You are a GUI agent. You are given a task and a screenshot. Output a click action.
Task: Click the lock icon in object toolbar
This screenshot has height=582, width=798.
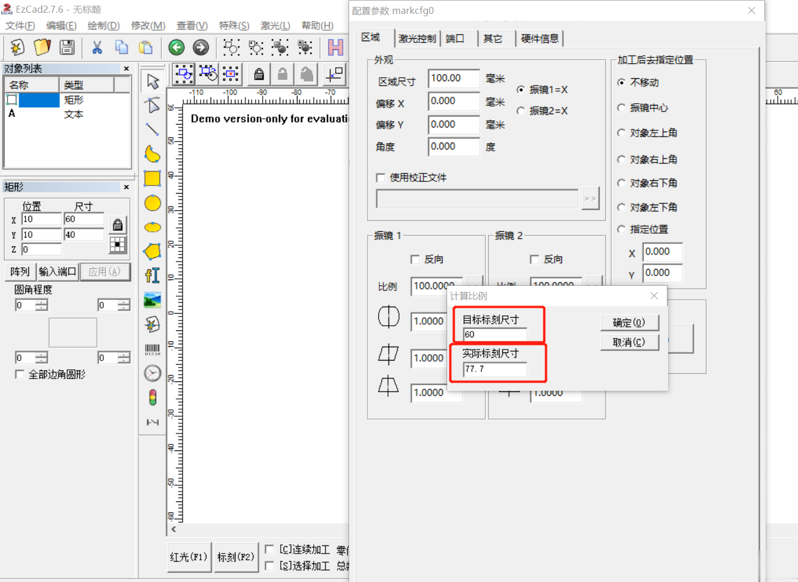point(259,74)
